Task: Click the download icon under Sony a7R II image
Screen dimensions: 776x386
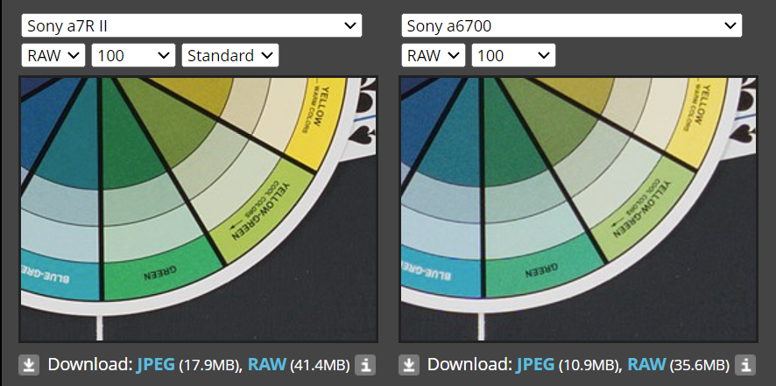Action: [29, 364]
